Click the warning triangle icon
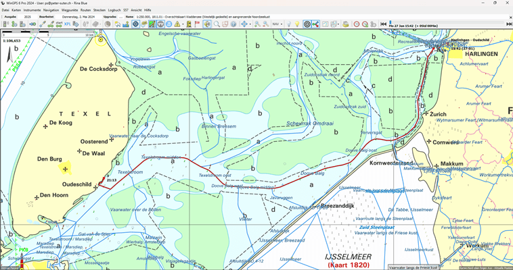This screenshot has height=270, width=513. (x=177, y=24)
